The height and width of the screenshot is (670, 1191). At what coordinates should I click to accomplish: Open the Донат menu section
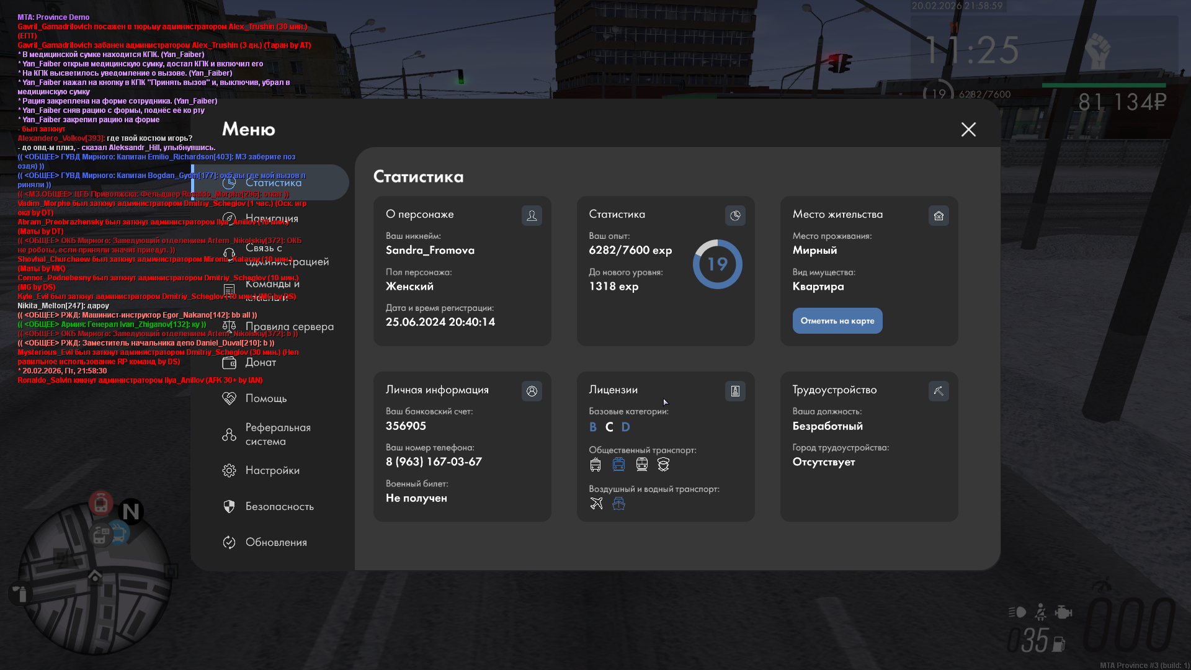pyautogui.click(x=261, y=362)
